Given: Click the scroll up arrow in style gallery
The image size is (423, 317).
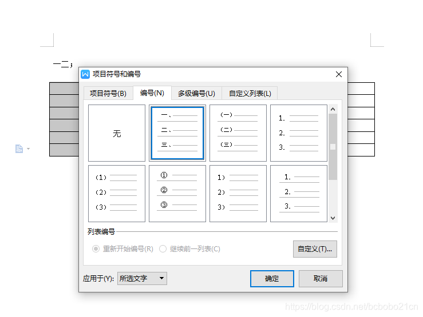Looking at the screenshot, I should click(333, 109).
